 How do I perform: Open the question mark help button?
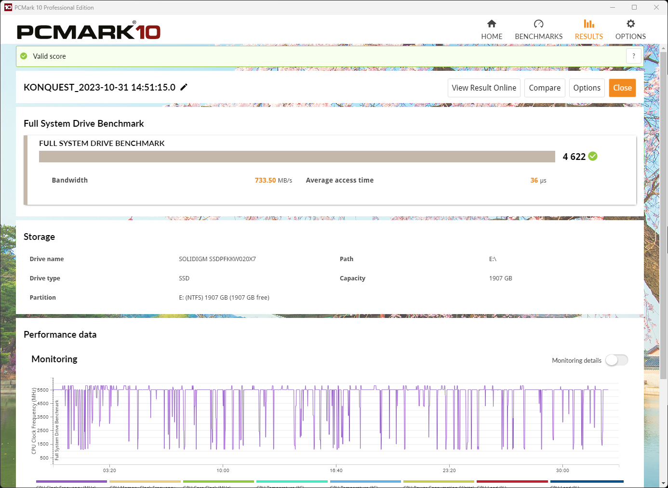[x=634, y=56]
